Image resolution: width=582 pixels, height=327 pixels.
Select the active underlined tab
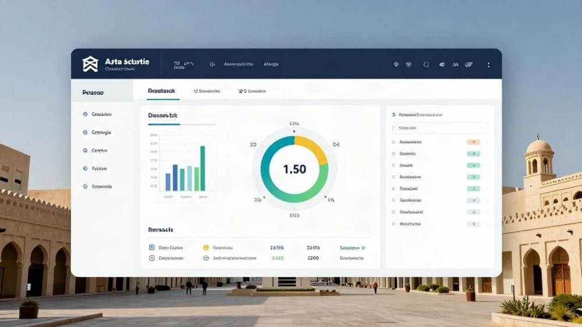tap(161, 91)
